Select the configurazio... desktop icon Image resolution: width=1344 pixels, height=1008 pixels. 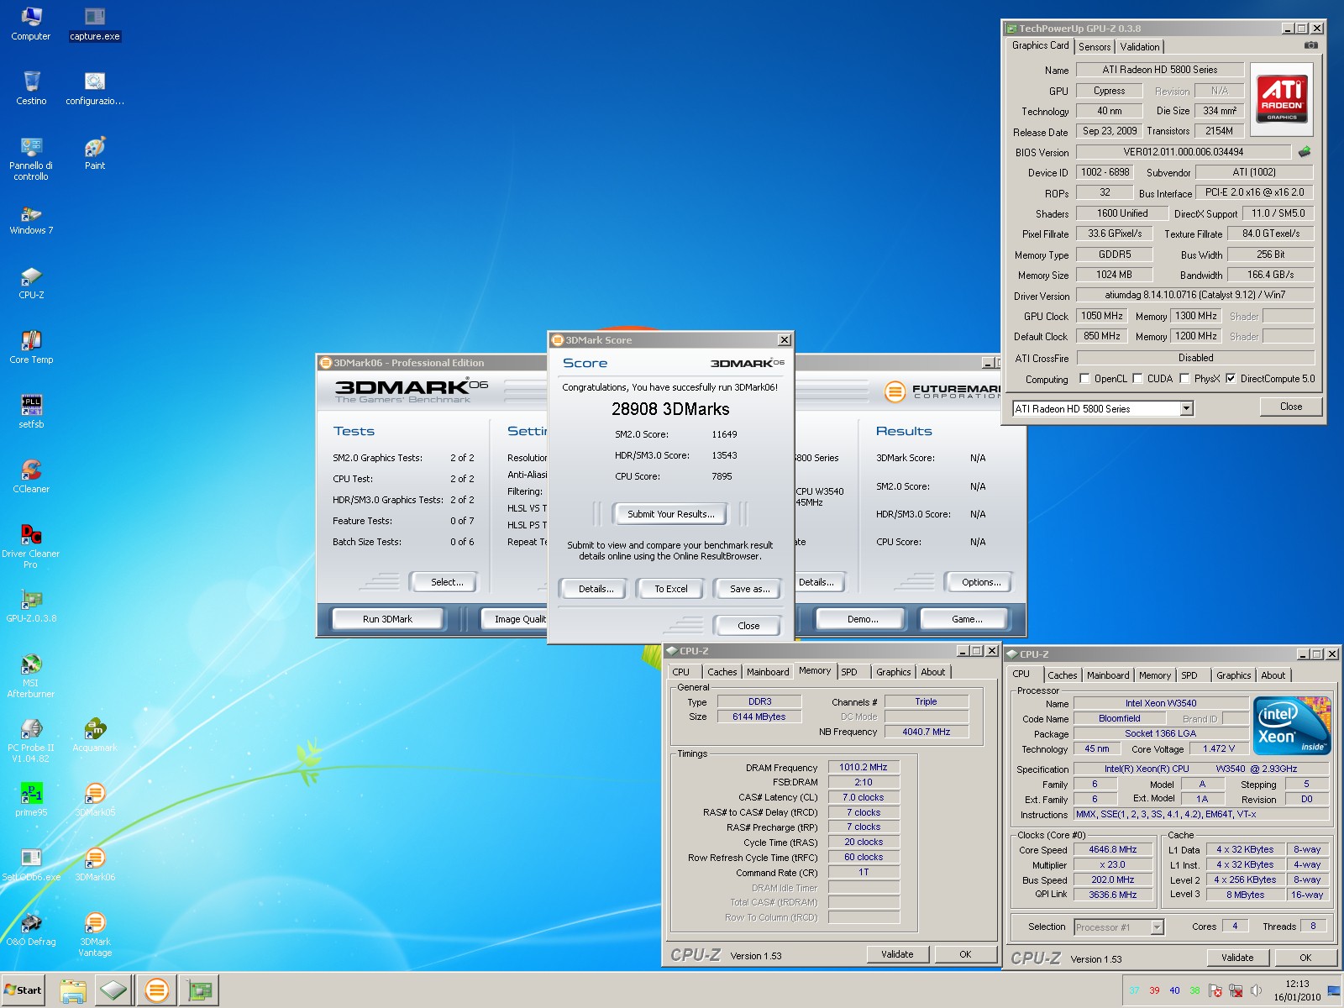coord(95,88)
